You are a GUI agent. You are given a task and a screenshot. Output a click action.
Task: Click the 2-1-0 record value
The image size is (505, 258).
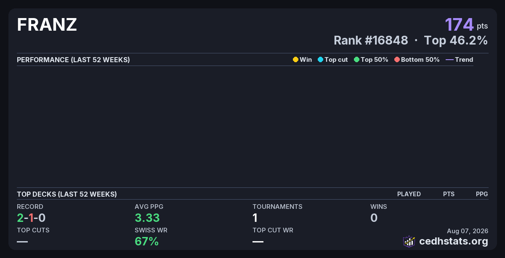[31, 218]
